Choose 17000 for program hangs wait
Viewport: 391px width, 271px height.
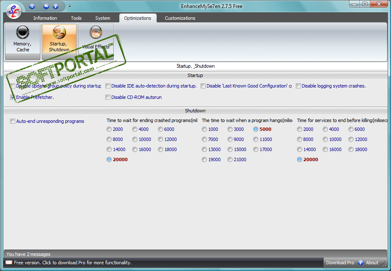pyautogui.click(x=262, y=149)
